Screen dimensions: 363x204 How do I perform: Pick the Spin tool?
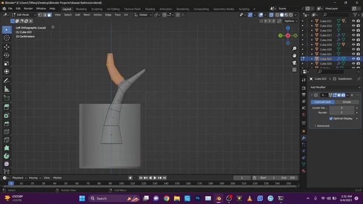click(6, 156)
